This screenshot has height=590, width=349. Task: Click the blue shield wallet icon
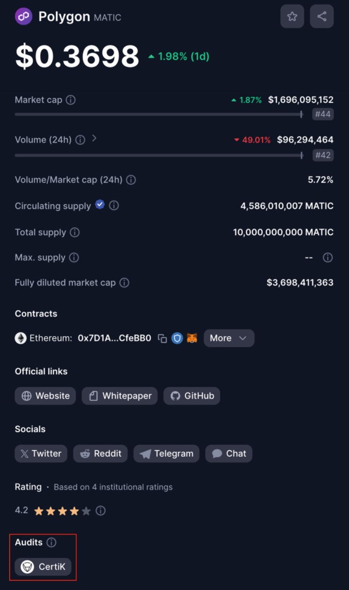(x=177, y=338)
